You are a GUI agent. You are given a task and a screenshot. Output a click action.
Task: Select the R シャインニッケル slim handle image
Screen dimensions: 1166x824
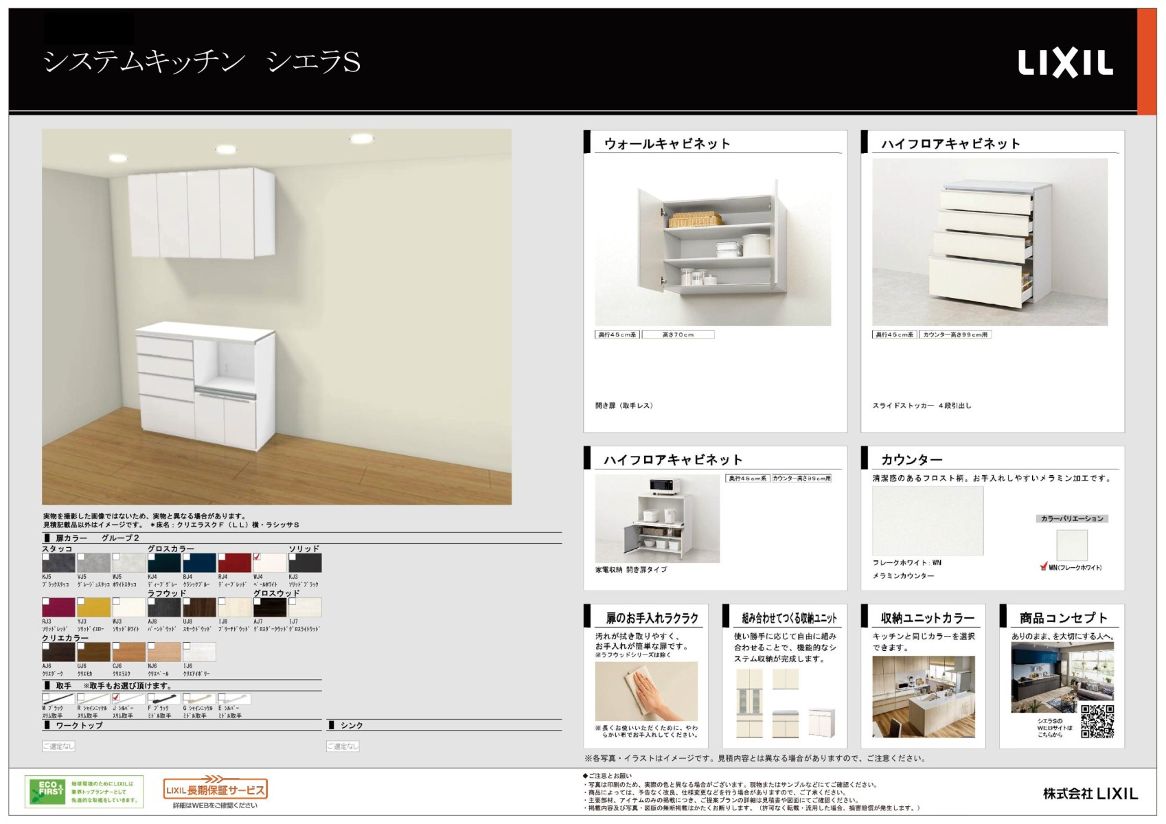click(x=93, y=699)
